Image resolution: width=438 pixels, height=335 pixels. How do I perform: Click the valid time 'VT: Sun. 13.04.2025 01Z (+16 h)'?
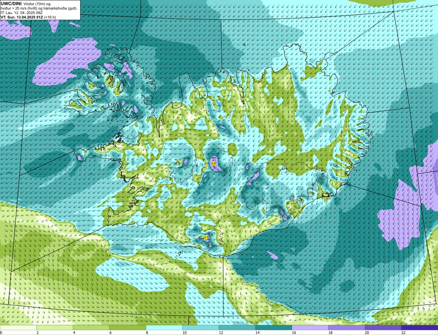(28, 17)
